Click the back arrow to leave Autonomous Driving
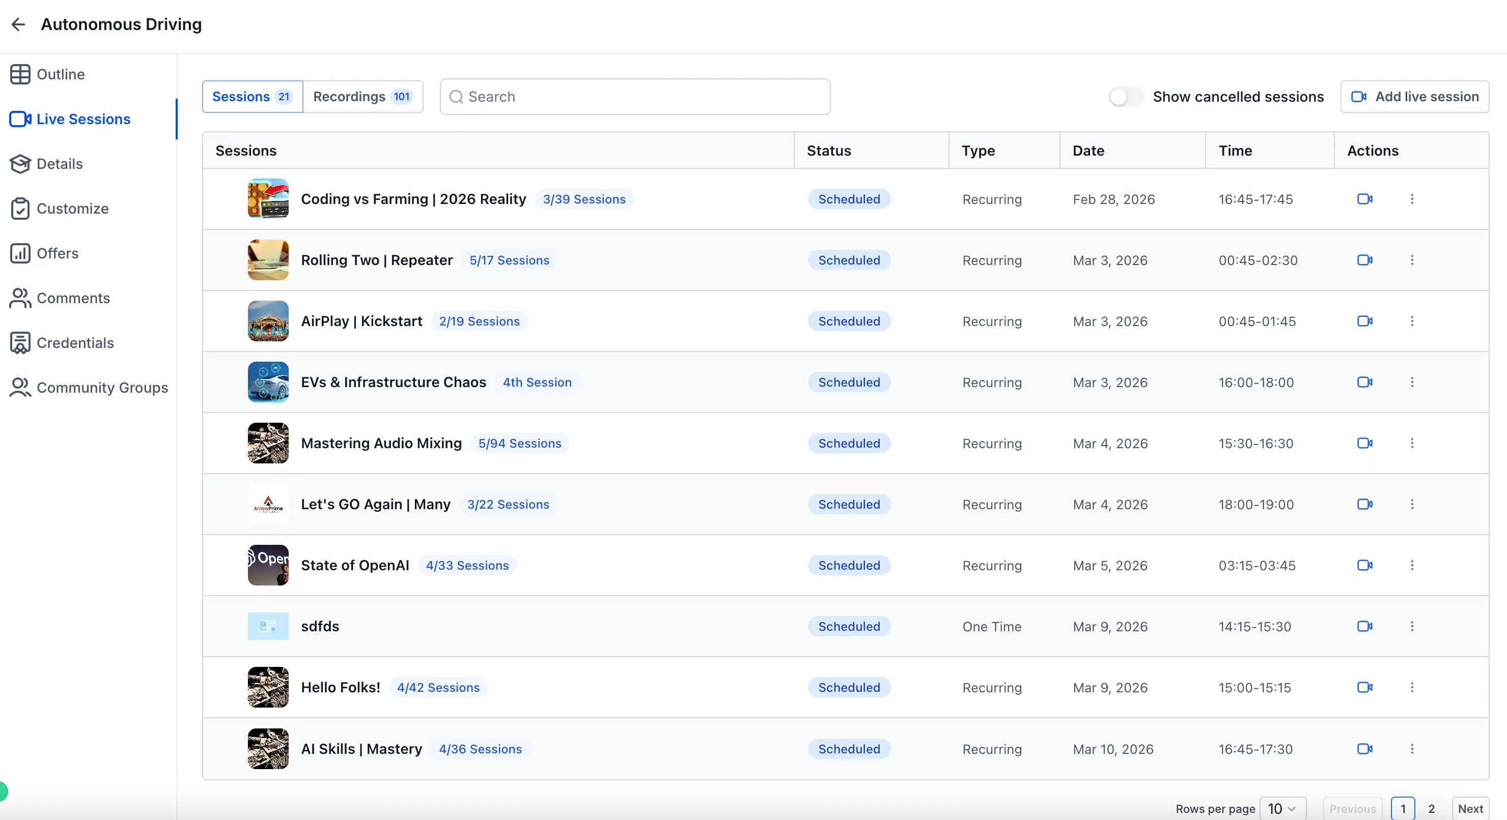Viewport: 1507px width, 820px height. click(18, 24)
